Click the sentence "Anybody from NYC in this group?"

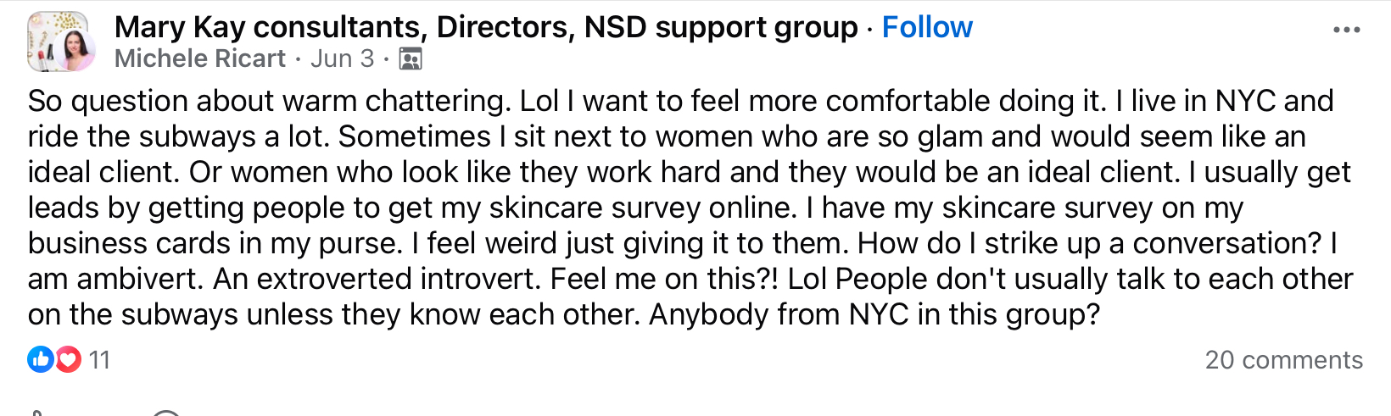[874, 314]
